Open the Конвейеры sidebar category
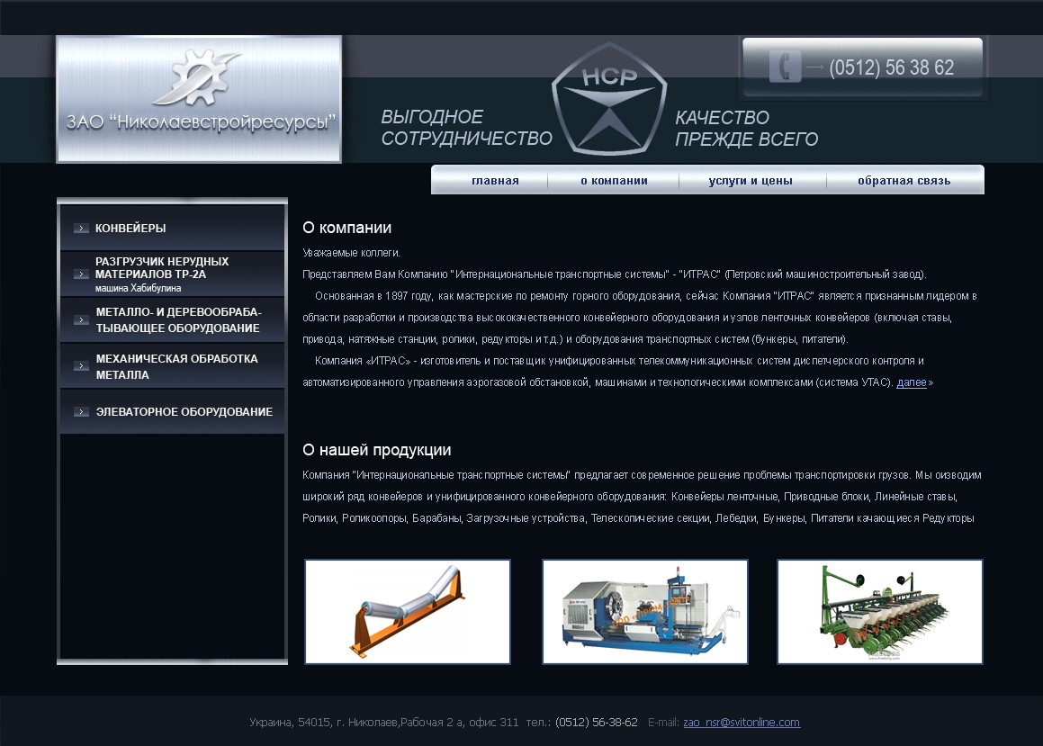Viewport: 1043px width, 746px height. point(130,229)
